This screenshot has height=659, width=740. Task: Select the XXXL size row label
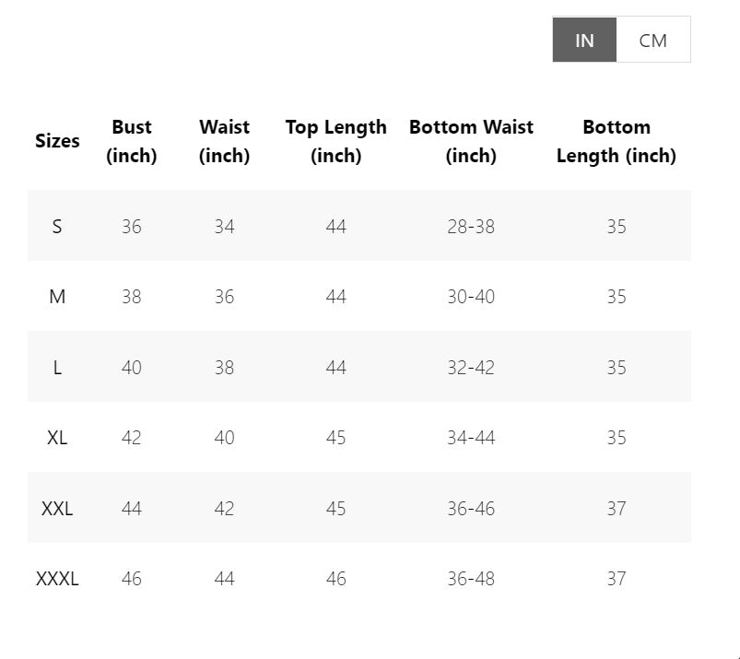point(57,579)
